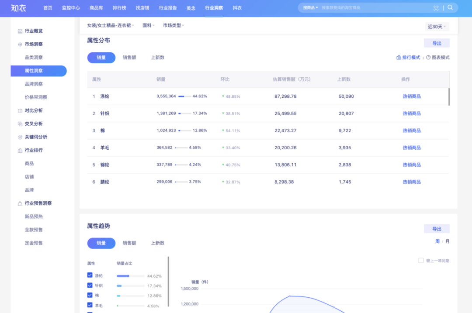Click the 交叉分析 sidebar icon
The width and height of the screenshot is (472, 313).
(x=20, y=124)
